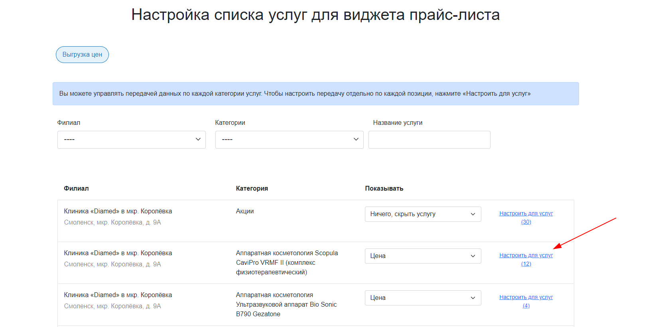Image resolution: width=662 pixels, height=327 pixels.
Task: Open Показывать dropdown for Bio Sonic row
Action: point(423,298)
